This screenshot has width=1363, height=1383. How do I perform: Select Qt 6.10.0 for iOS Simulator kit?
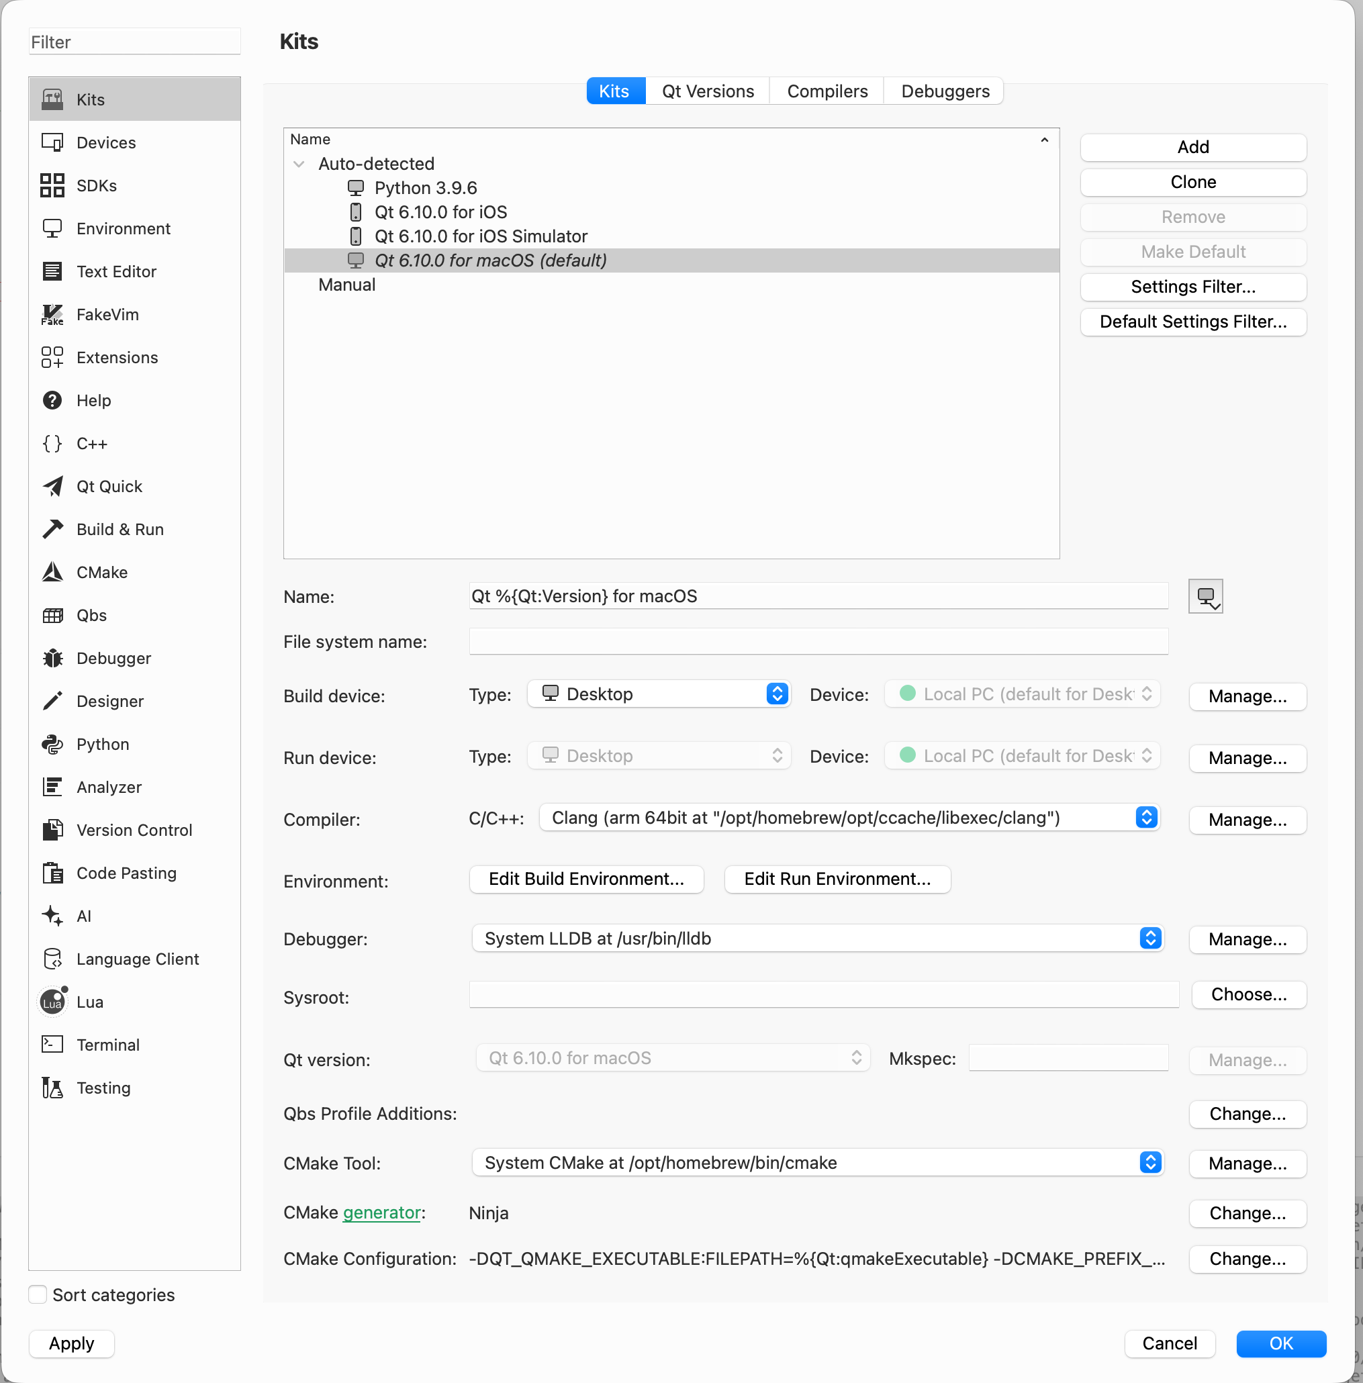671,236
